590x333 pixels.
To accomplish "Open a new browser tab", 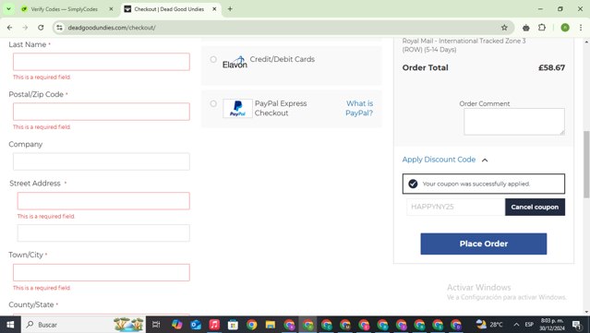I will tap(230, 9).
